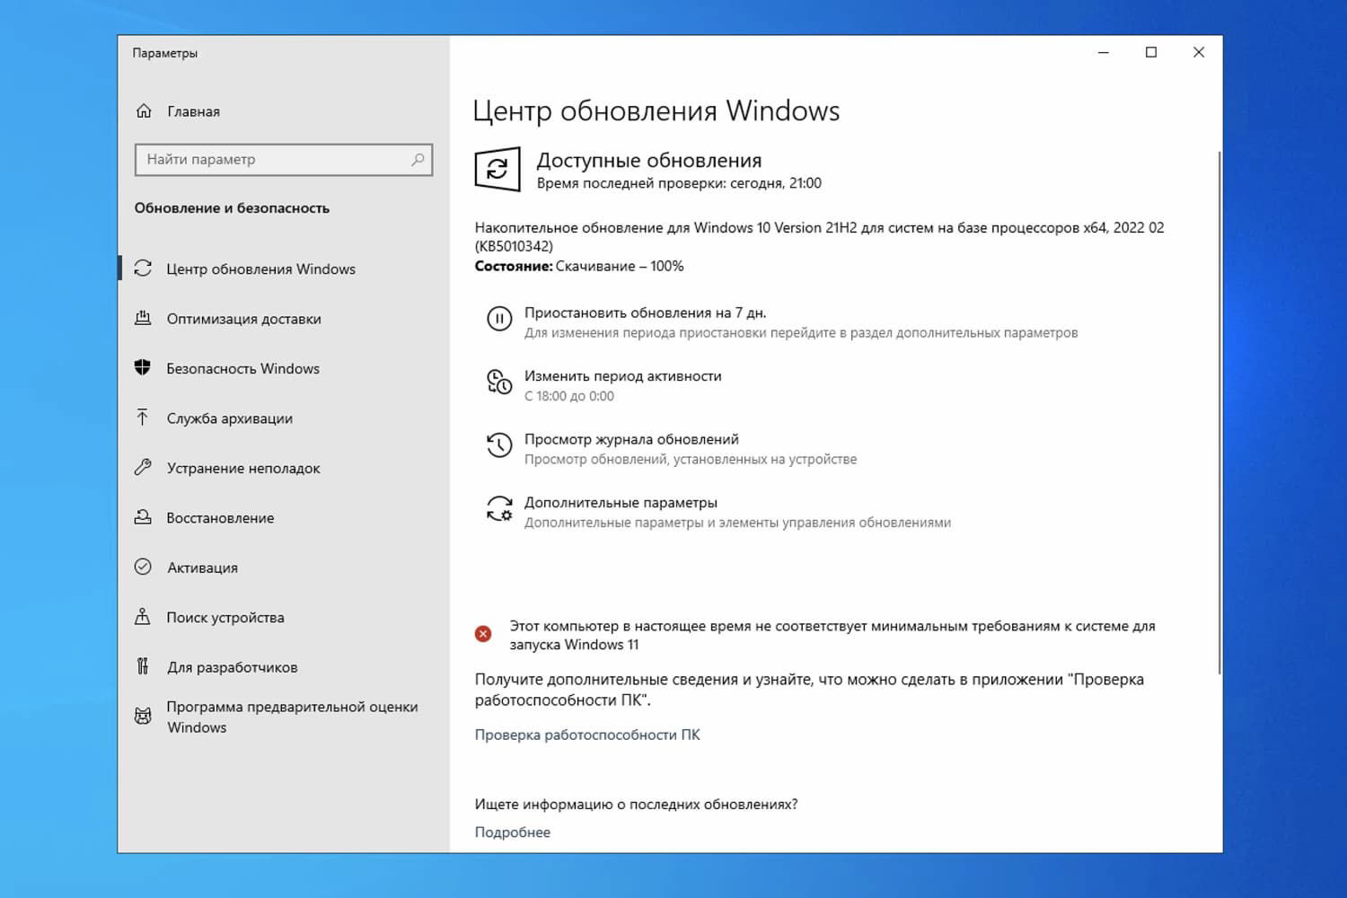Click the history icon for журнала обновлений

499,445
